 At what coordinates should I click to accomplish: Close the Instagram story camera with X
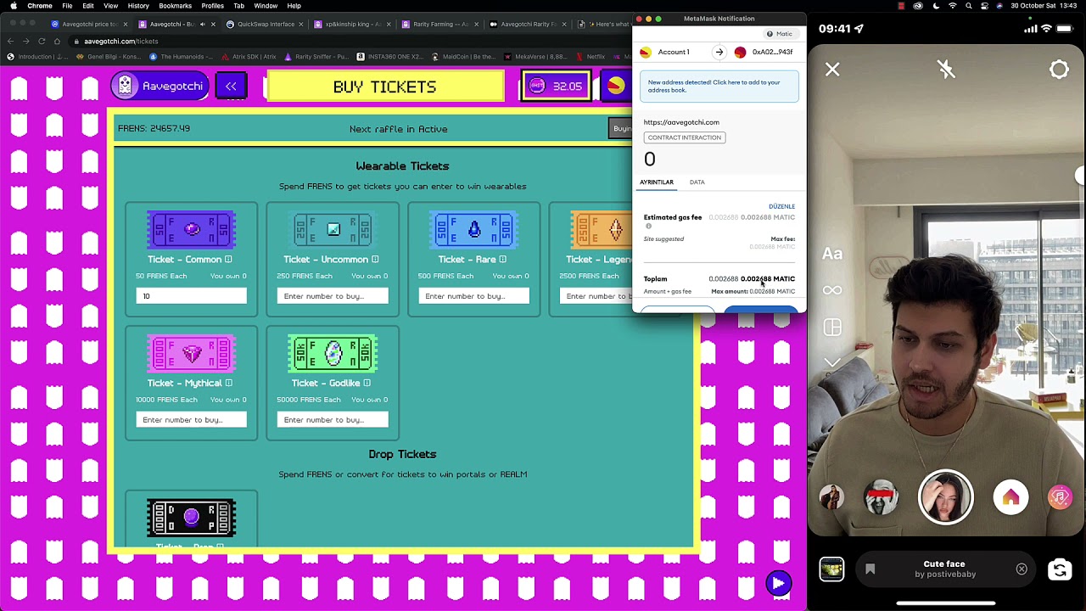click(x=832, y=70)
